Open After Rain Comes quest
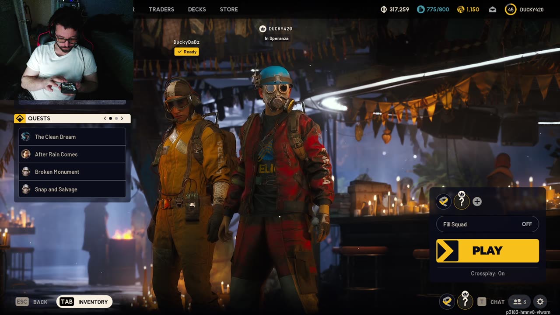The height and width of the screenshot is (315, 560). [72, 154]
